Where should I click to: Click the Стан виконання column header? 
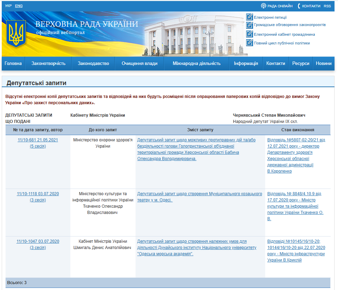tap(298, 130)
